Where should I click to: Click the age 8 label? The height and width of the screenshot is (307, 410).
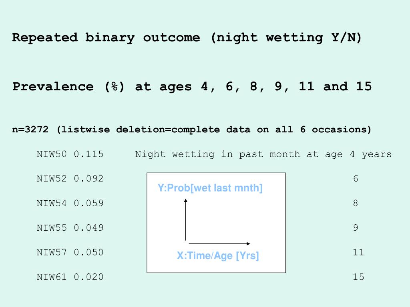pyautogui.click(x=356, y=203)
